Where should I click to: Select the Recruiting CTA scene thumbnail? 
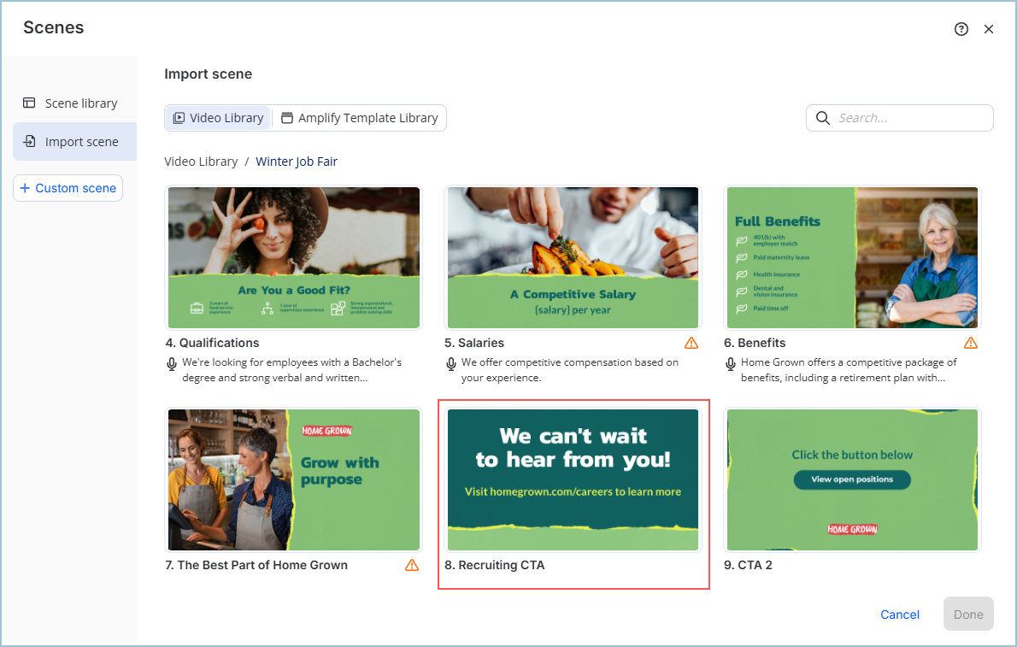(573, 479)
